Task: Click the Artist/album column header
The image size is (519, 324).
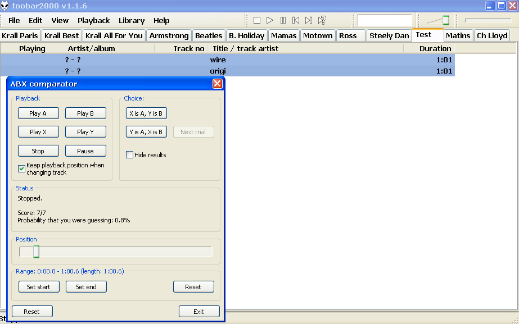Action: pos(109,49)
